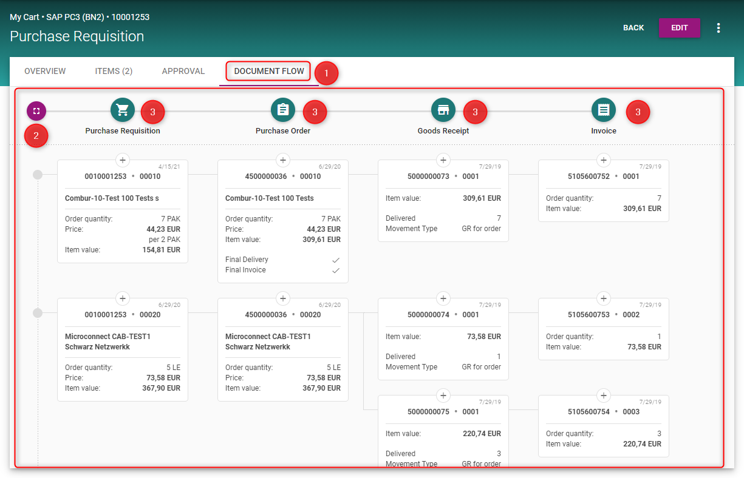Open the Items (2) tab
This screenshot has height=478, width=744.
(x=114, y=72)
